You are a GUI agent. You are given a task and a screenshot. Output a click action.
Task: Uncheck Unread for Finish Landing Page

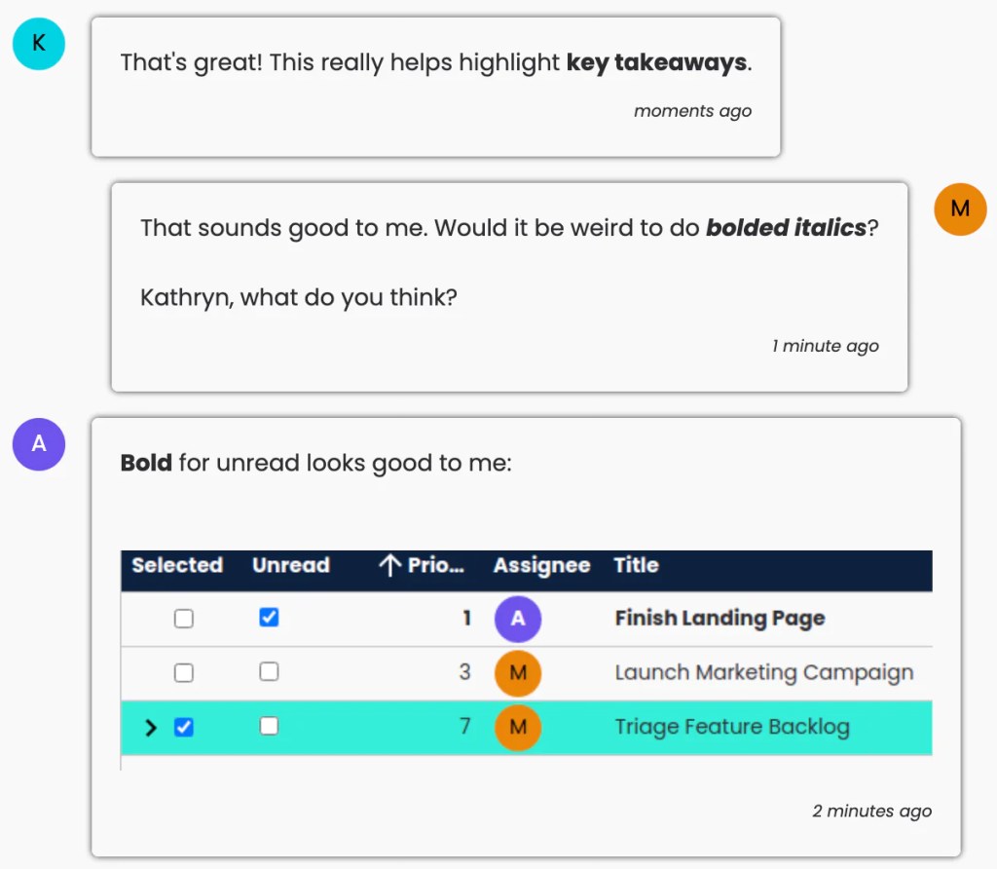click(x=270, y=618)
